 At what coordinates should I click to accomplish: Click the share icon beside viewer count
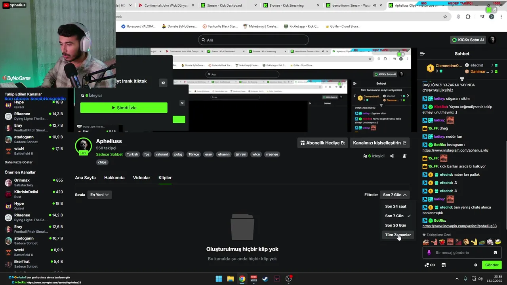tap(392, 156)
